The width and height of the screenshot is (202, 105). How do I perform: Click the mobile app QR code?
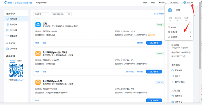click(16, 70)
